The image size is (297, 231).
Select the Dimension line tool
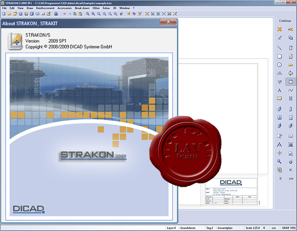pos(279,73)
